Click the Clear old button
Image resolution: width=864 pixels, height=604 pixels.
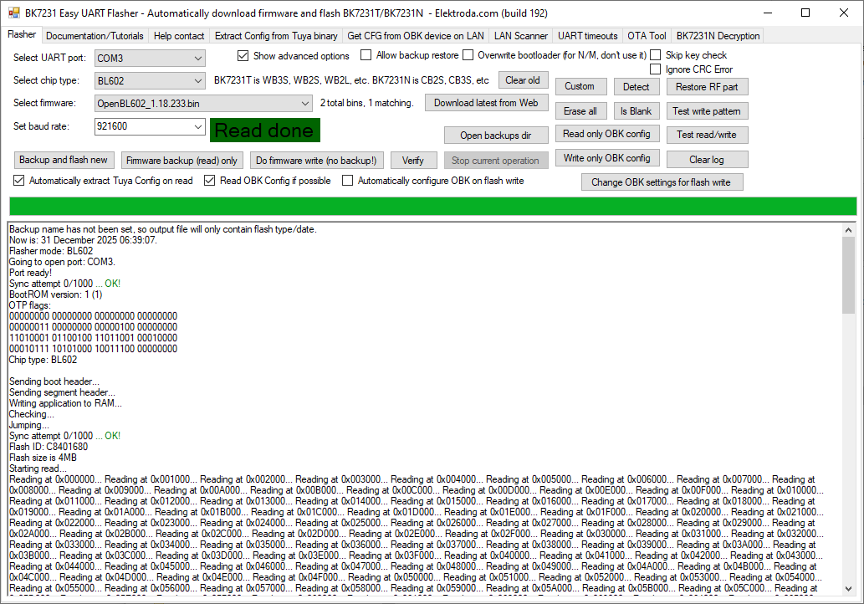[x=523, y=80]
